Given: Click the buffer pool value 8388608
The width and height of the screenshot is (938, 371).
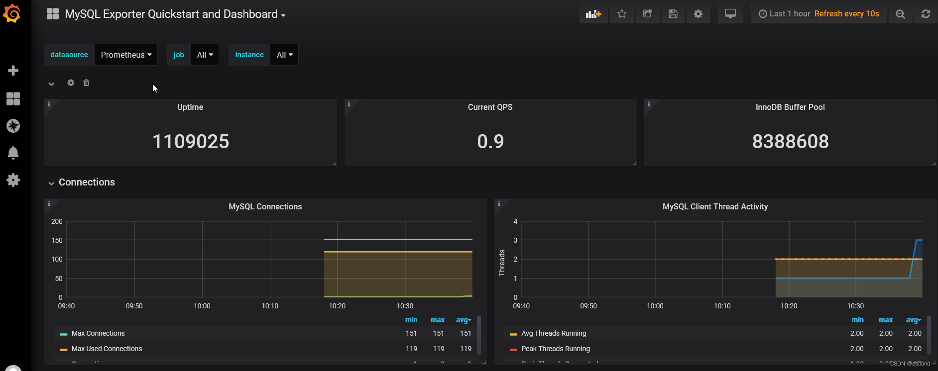Looking at the screenshot, I should tap(790, 141).
